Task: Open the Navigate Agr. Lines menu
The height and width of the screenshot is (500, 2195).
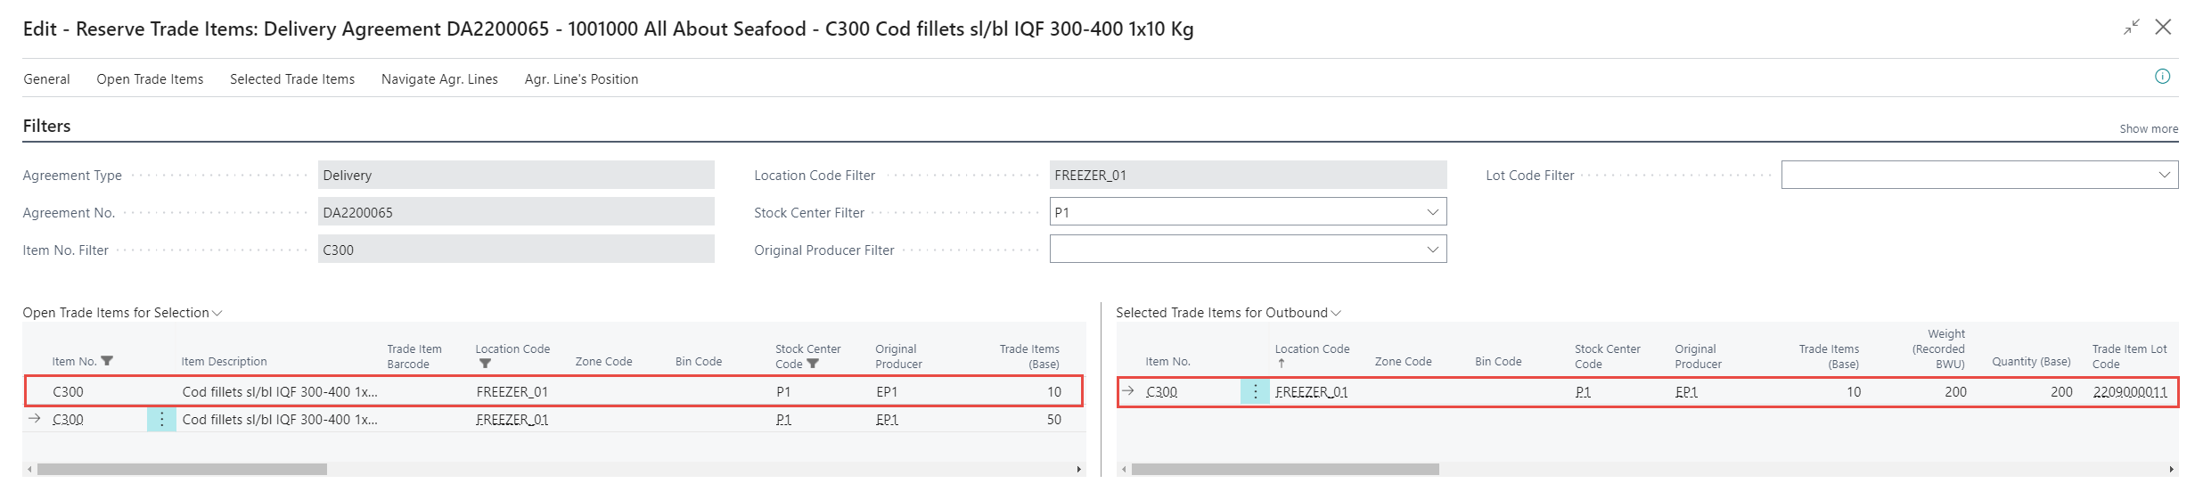Action: coord(439,79)
